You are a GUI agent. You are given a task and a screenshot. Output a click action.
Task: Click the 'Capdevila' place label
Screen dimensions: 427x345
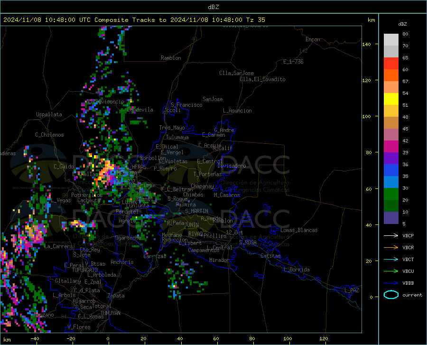click(x=140, y=110)
